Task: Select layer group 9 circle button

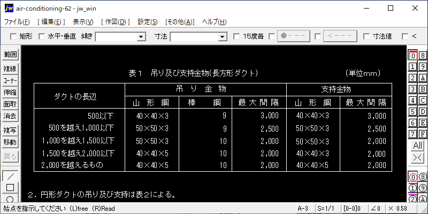Action: tap(422, 188)
